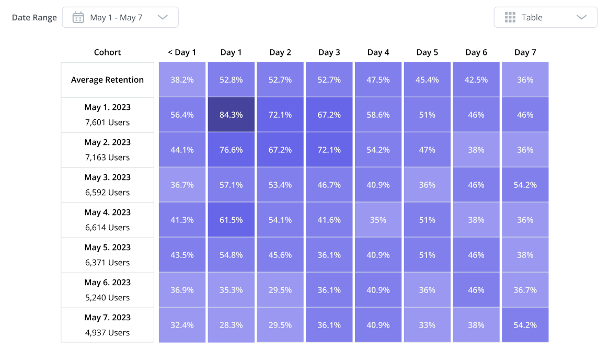Click the 33% cell in Day 5

427,325
